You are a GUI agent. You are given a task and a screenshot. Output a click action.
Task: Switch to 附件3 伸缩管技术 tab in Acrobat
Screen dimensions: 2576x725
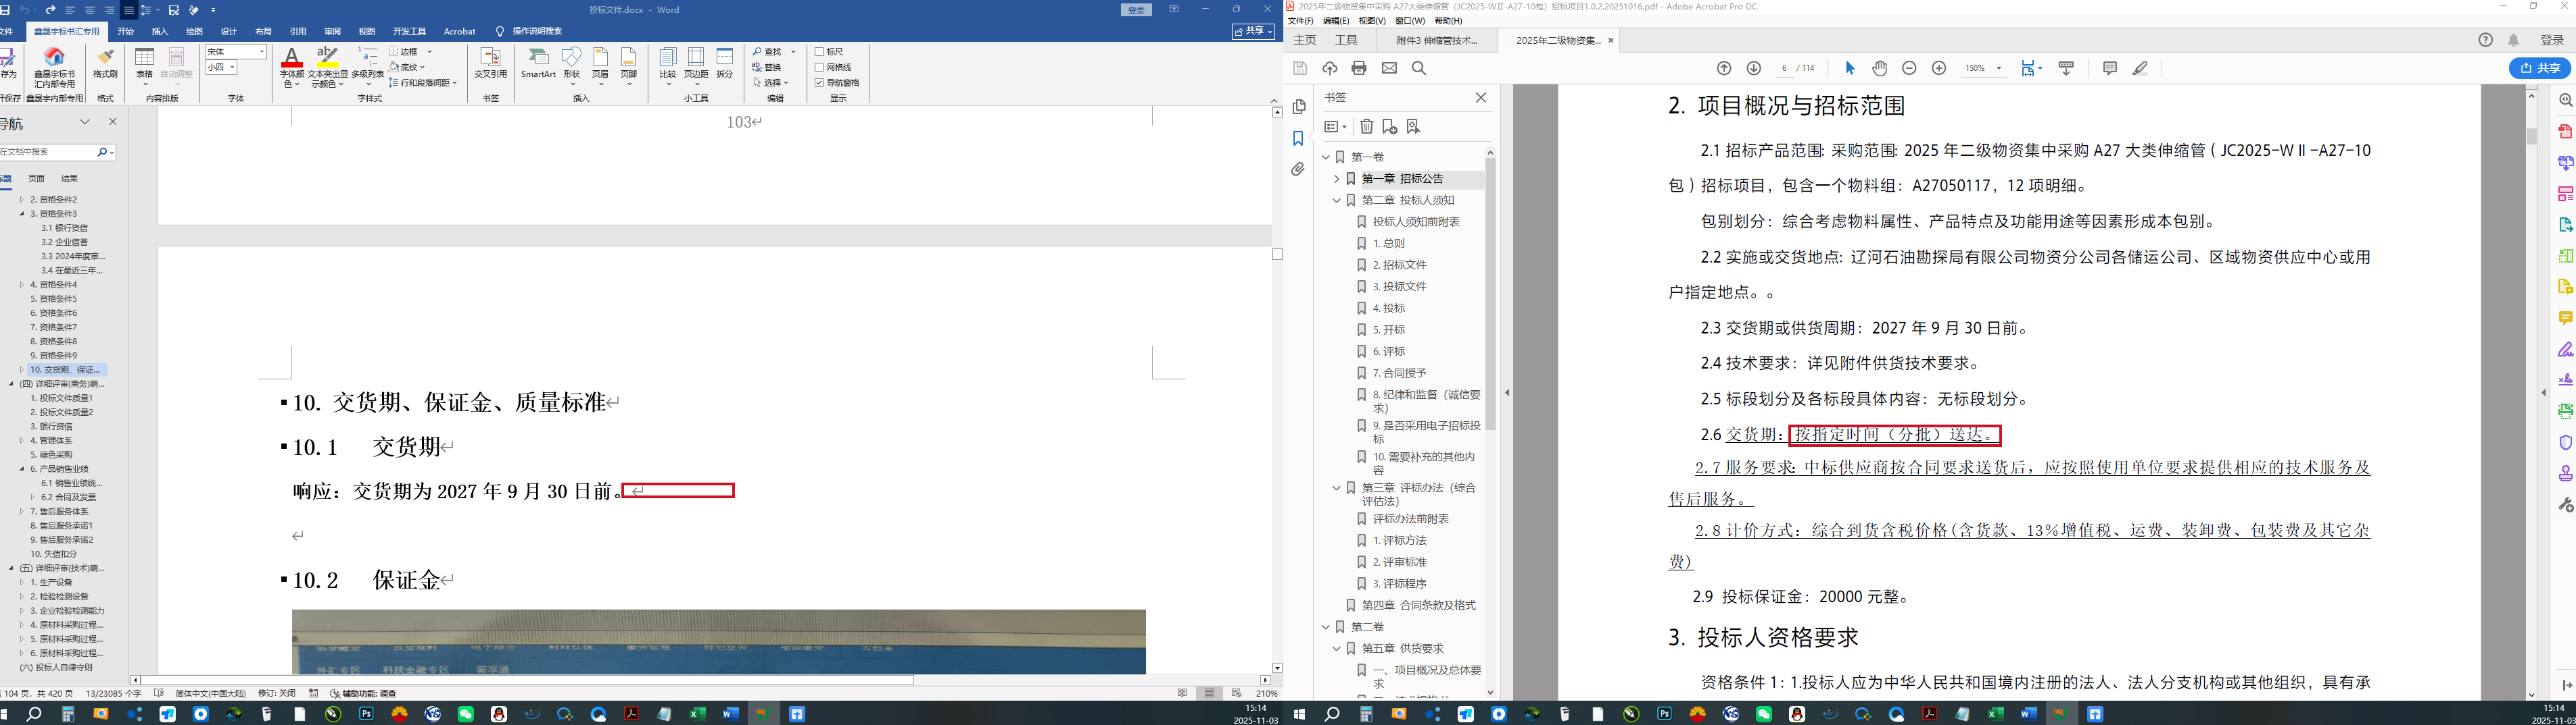pyautogui.click(x=1436, y=40)
